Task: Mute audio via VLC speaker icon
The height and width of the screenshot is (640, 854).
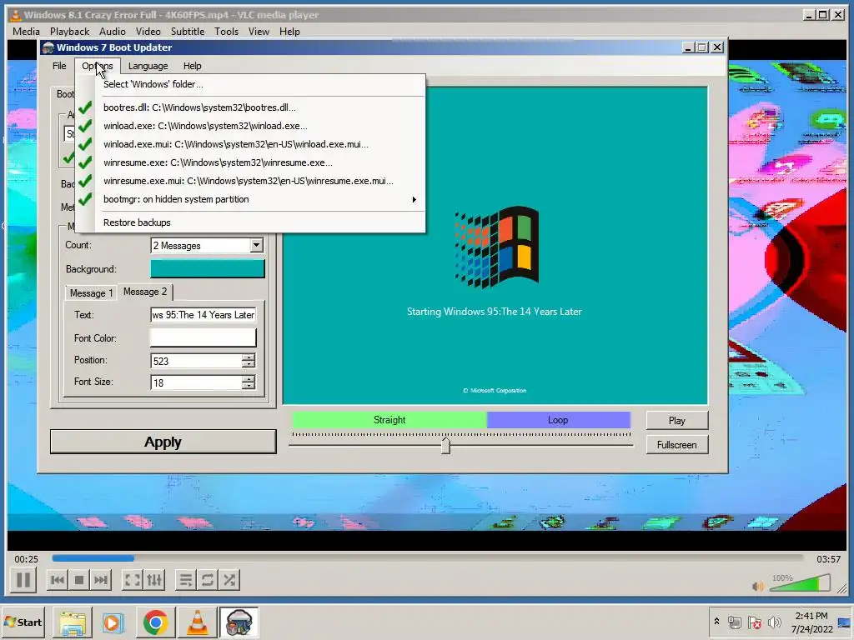Action: point(757,586)
